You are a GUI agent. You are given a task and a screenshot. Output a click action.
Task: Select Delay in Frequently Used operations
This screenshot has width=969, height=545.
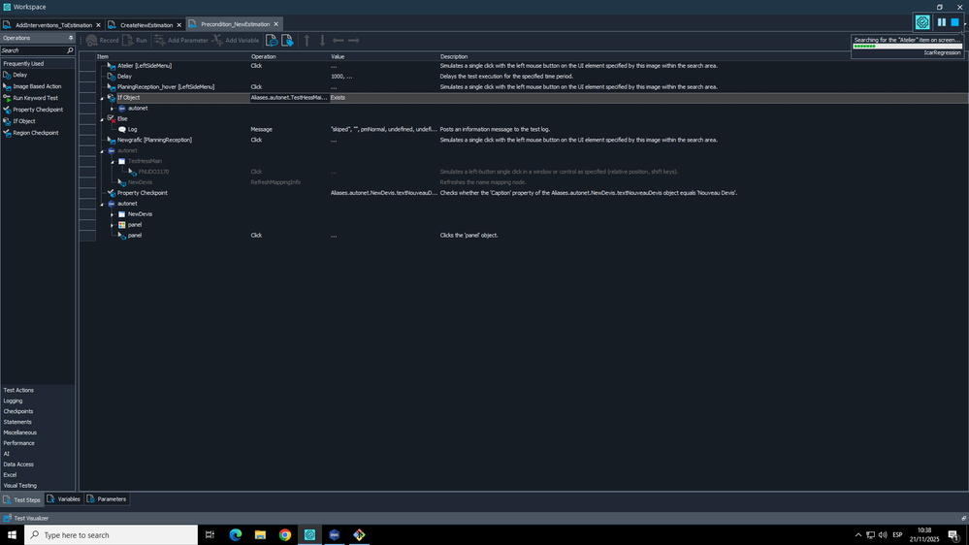(19, 75)
